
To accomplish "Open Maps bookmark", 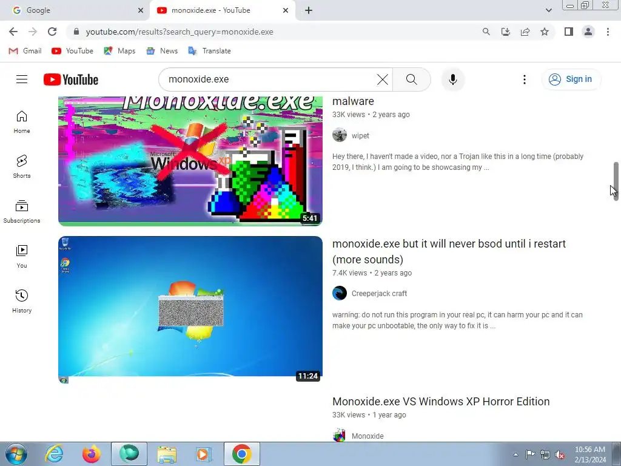I will [119, 51].
